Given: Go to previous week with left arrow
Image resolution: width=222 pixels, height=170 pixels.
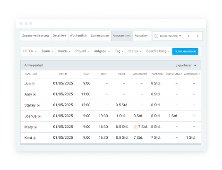Looking at the screenshot, I should point(188,36).
